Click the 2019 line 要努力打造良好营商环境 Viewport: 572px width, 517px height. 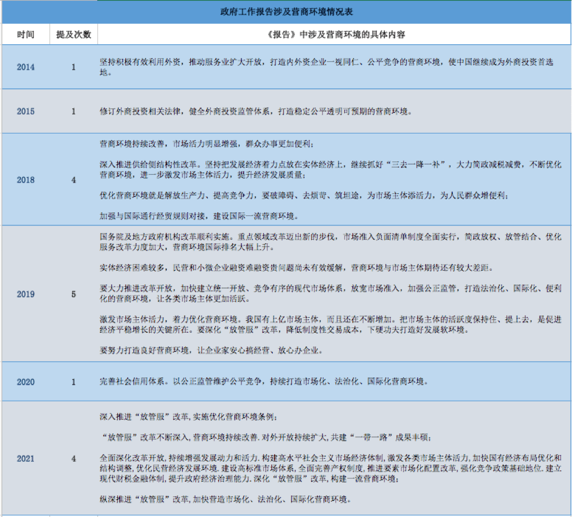211,351
